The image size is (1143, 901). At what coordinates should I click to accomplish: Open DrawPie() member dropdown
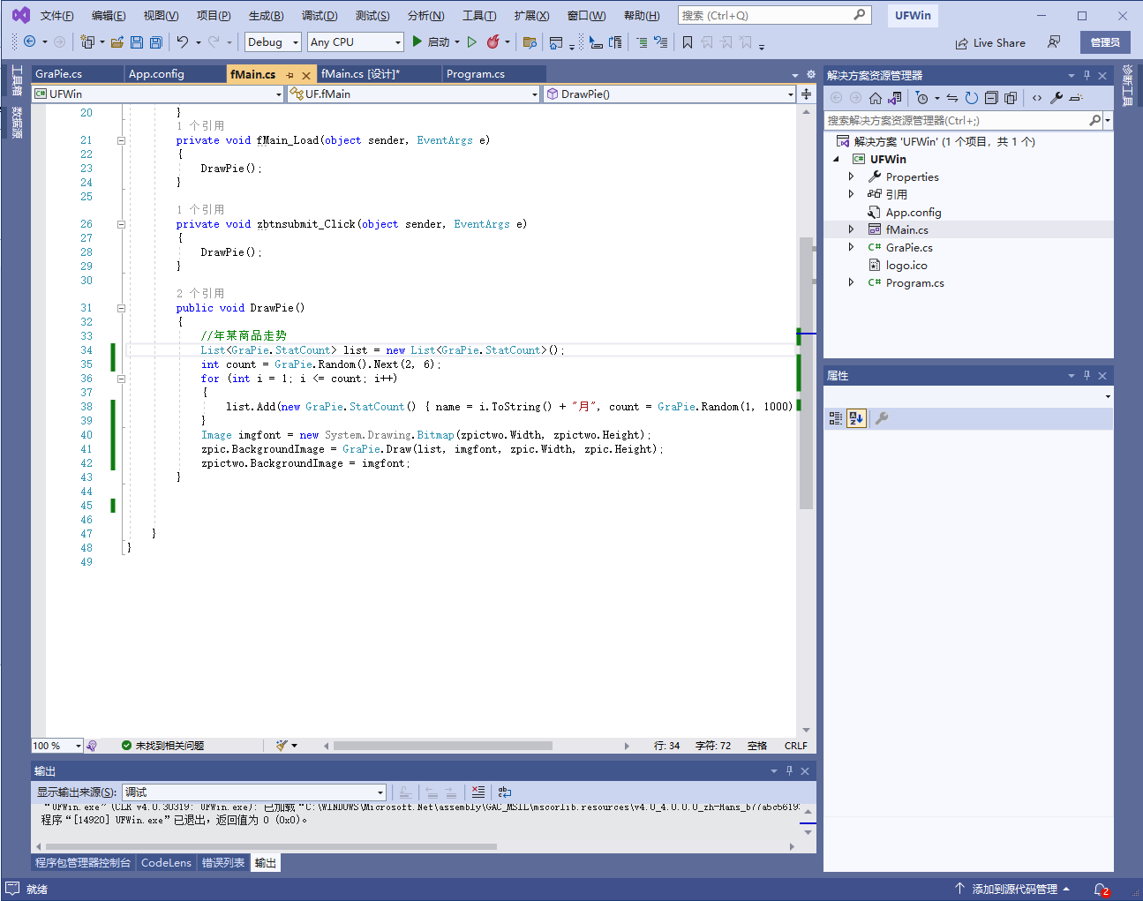[x=669, y=94]
